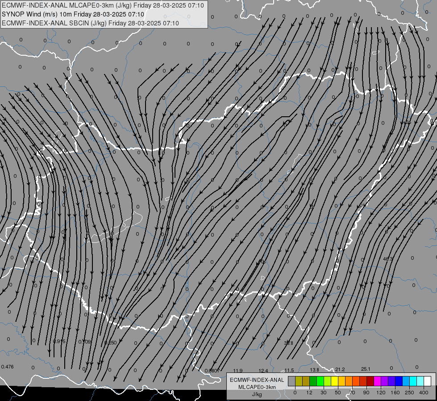Click the 30 tick label on legend
437x401 pixels.
323,393
